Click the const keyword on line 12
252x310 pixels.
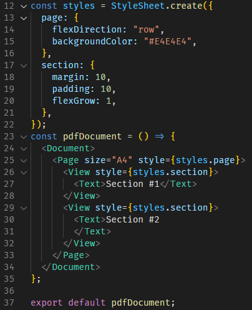(x=44, y=6)
